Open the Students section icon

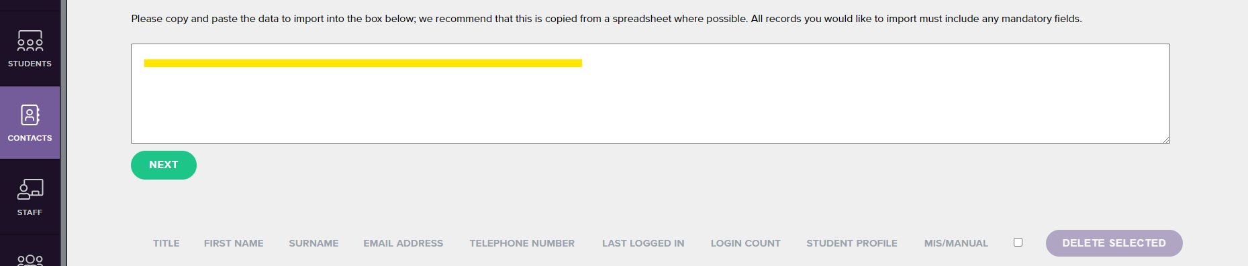[30, 41]
